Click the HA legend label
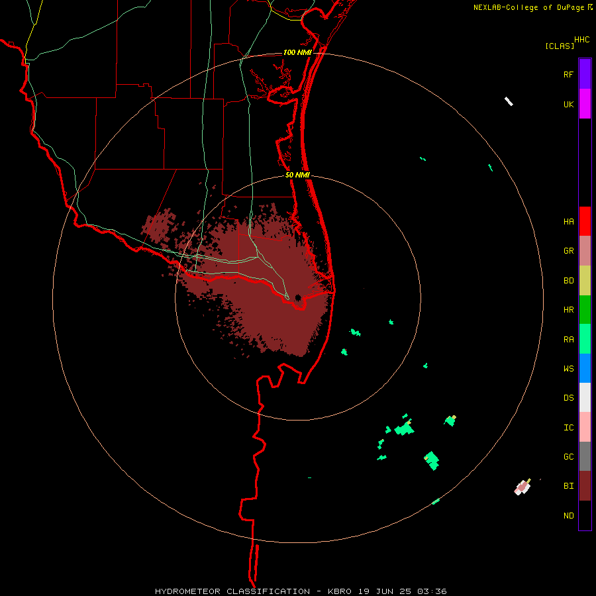596x596 pixels. point(568,222)
